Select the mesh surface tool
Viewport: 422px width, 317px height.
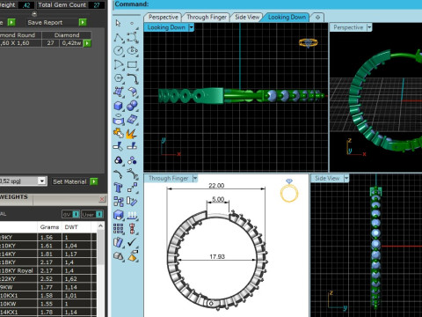[133, 119]
